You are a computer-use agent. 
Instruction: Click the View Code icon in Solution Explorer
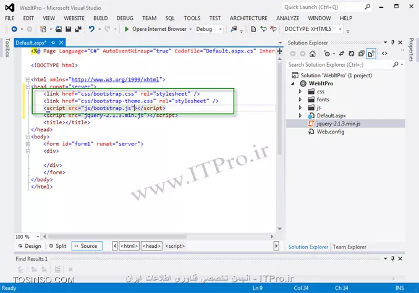(x=384, y=53)
